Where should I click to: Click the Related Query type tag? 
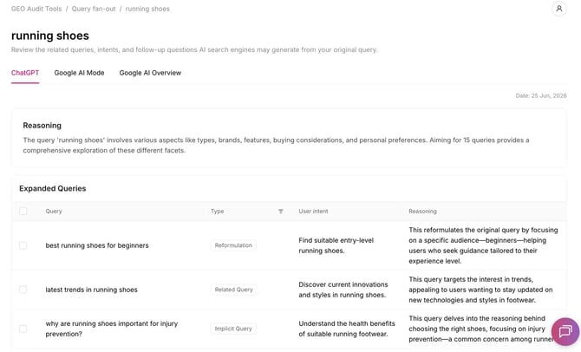coord(234,290)
